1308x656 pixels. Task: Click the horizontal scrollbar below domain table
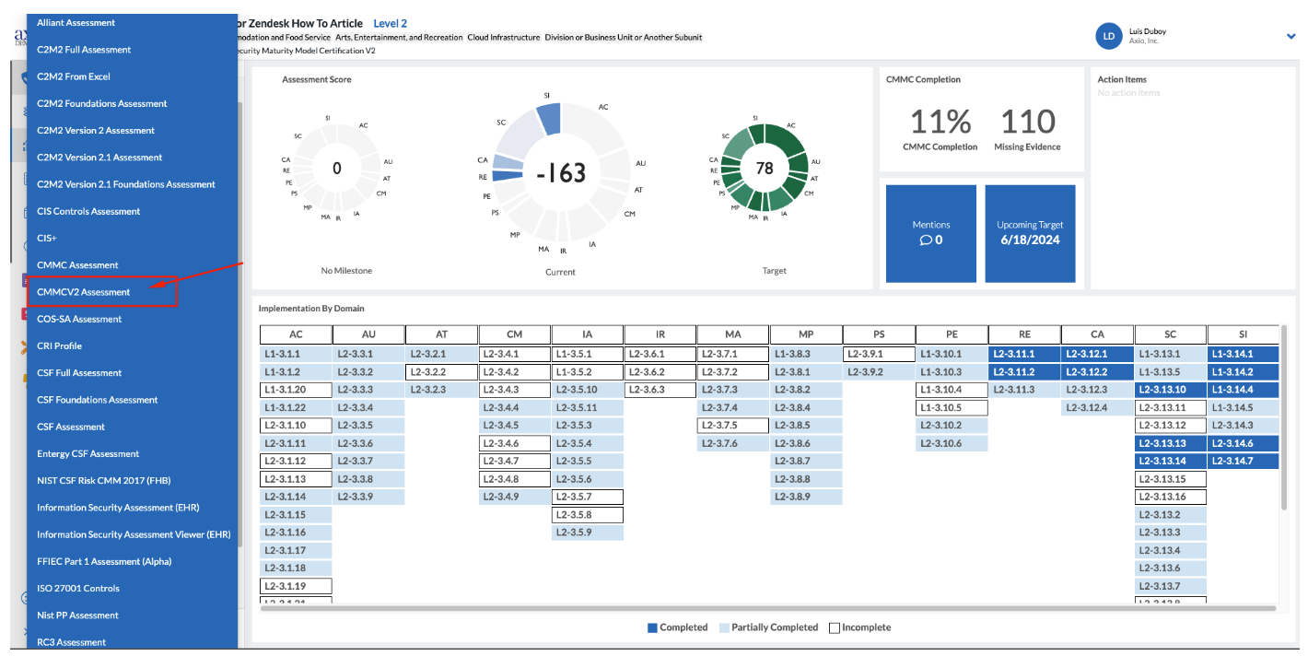768,608
